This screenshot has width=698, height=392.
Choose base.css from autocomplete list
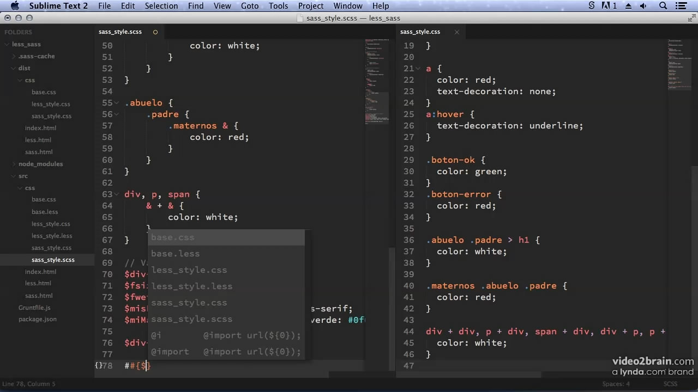[226, 237]
